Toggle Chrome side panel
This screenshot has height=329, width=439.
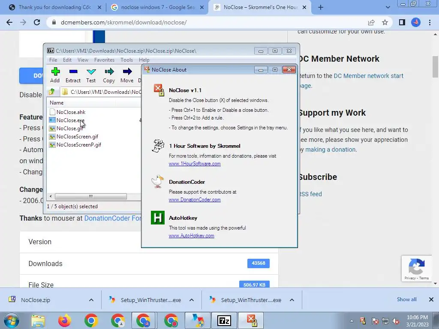402,22
